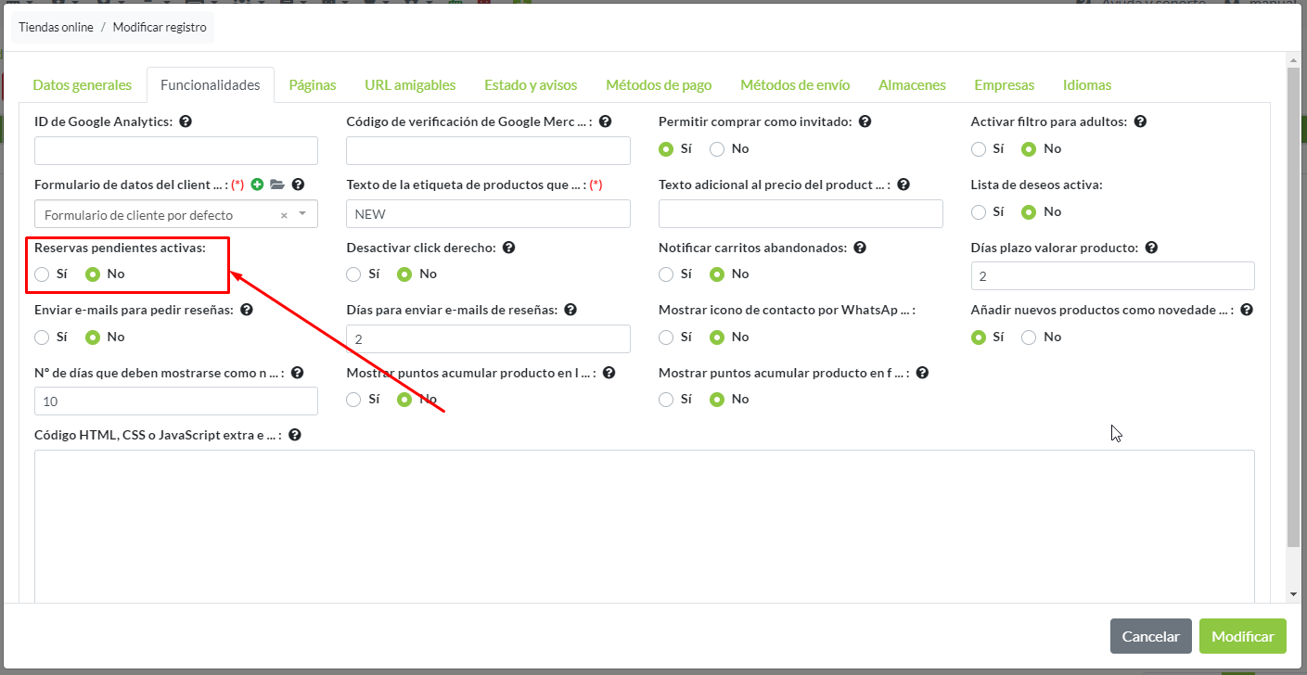Click help icon beside Código HTML extra field
This screenshot has height=675, width=1307.
(294, 434)
